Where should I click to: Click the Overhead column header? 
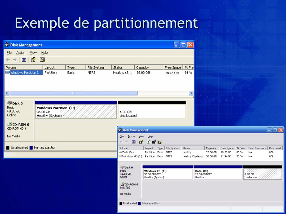275,148
